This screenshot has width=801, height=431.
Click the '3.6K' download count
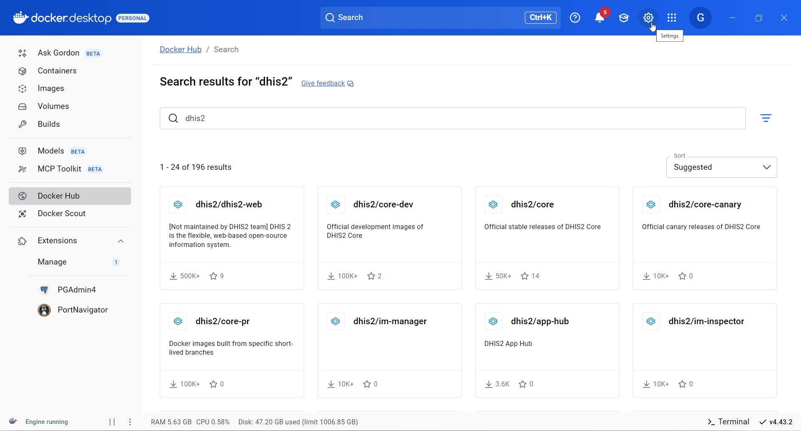(502, 384)
